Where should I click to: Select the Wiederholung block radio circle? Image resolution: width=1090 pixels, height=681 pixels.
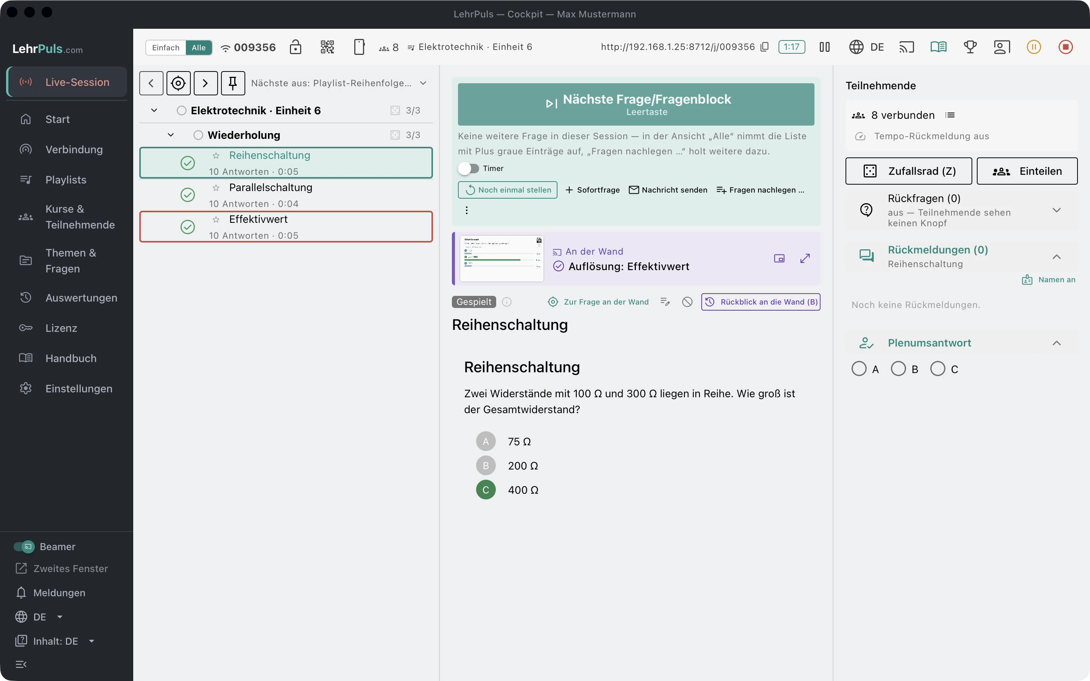[x=198, y=135]
